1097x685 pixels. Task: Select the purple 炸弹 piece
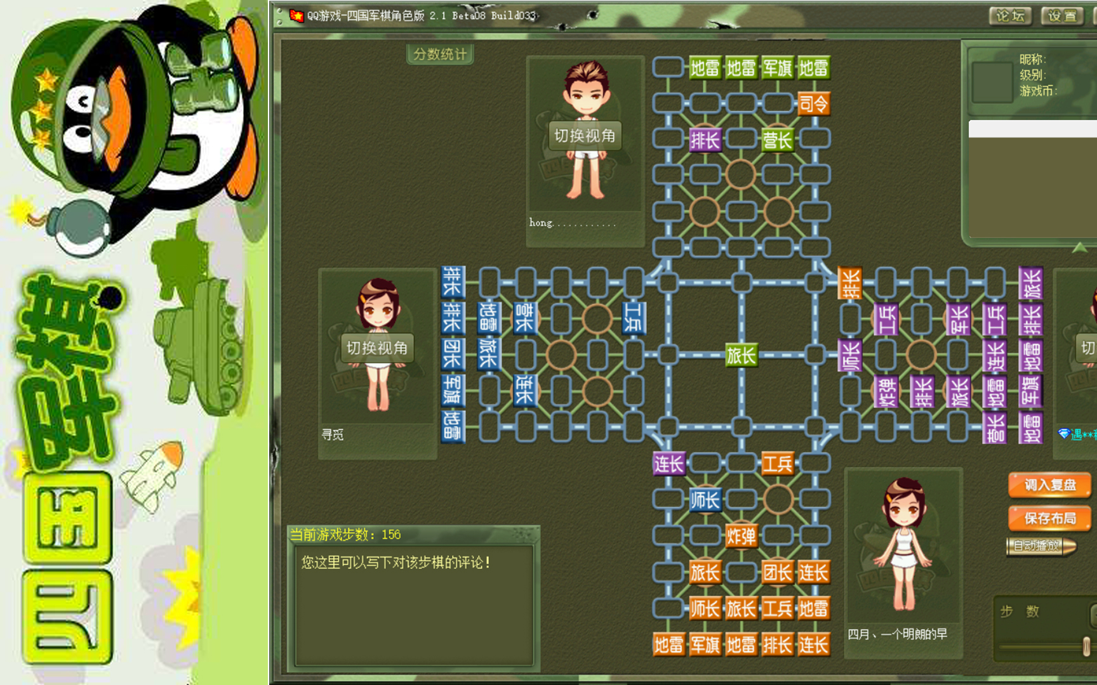(886, 391)
